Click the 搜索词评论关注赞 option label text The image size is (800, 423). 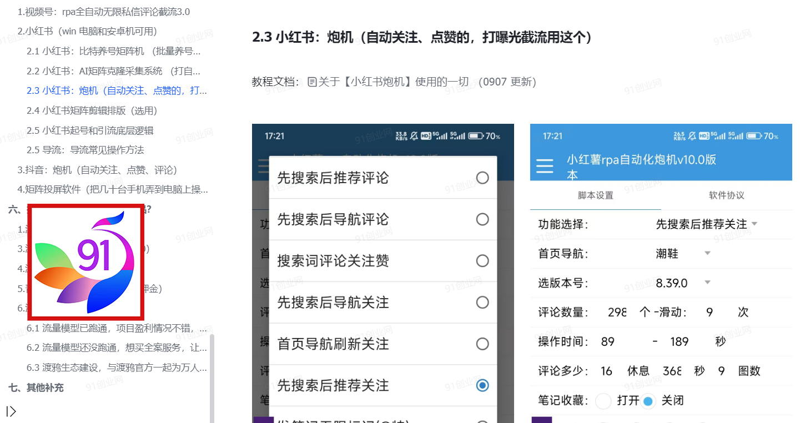click(x=333, y=261)
